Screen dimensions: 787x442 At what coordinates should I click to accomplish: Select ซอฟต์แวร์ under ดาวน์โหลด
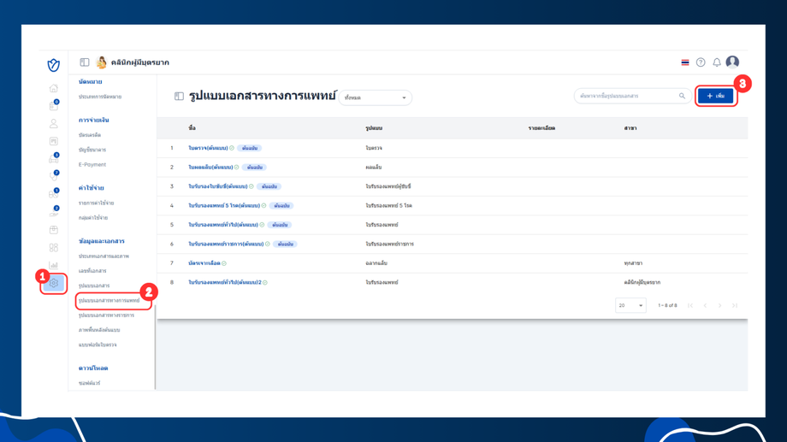point(89,383)
